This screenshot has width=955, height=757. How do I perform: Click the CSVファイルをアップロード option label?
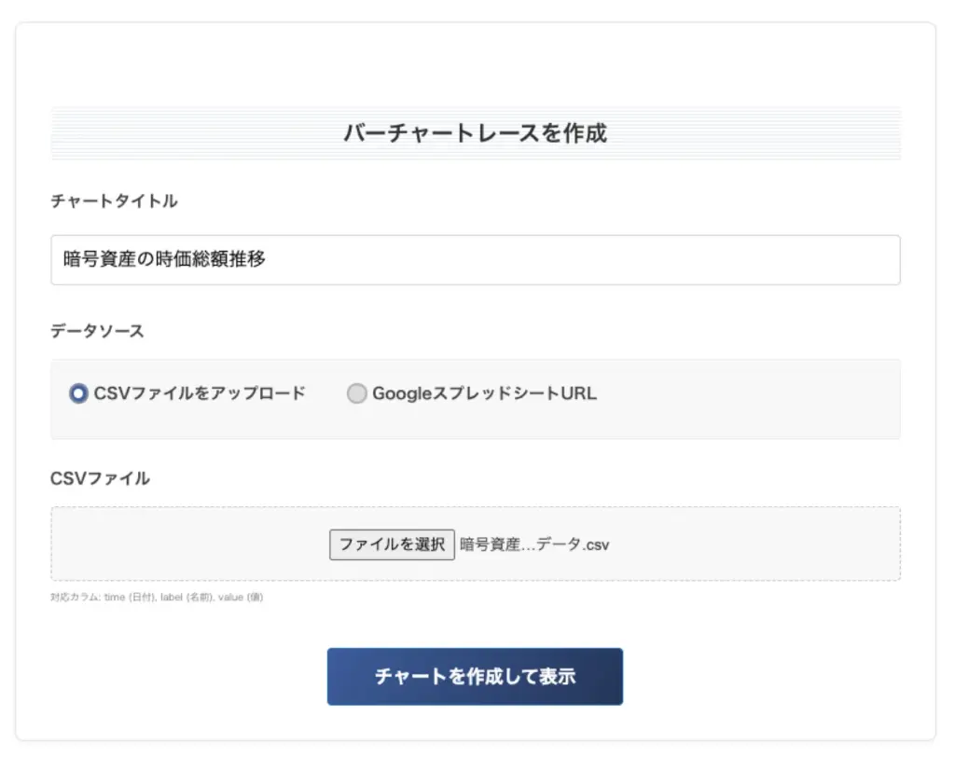[200, 393]
